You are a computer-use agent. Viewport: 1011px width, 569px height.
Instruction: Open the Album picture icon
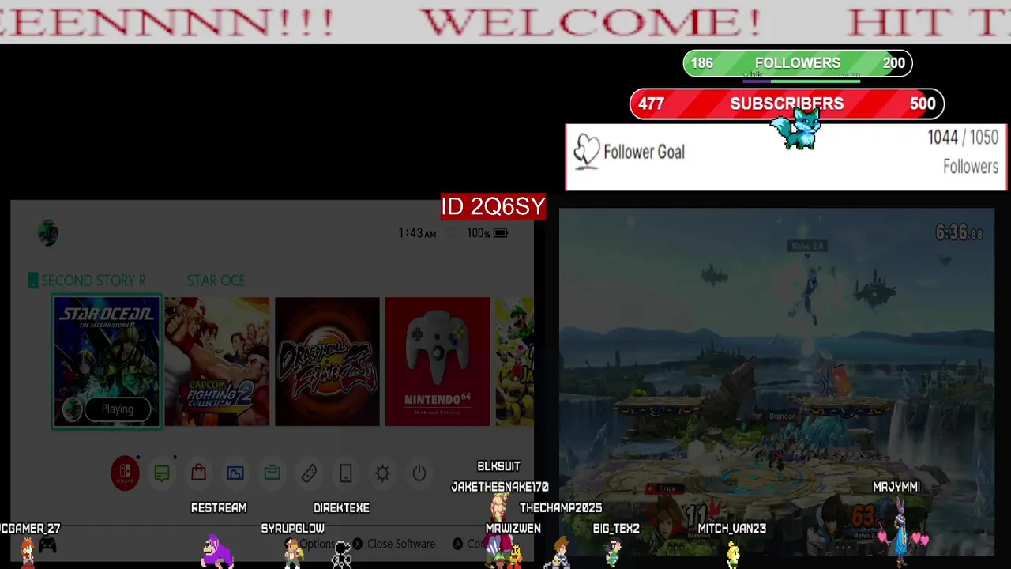[235, 473]
